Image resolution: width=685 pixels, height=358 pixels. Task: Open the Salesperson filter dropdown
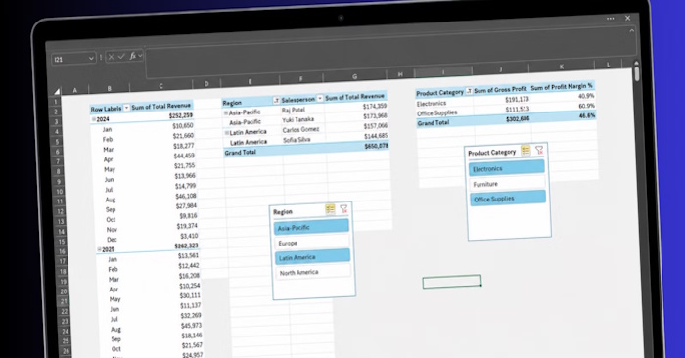click(320, 98)
